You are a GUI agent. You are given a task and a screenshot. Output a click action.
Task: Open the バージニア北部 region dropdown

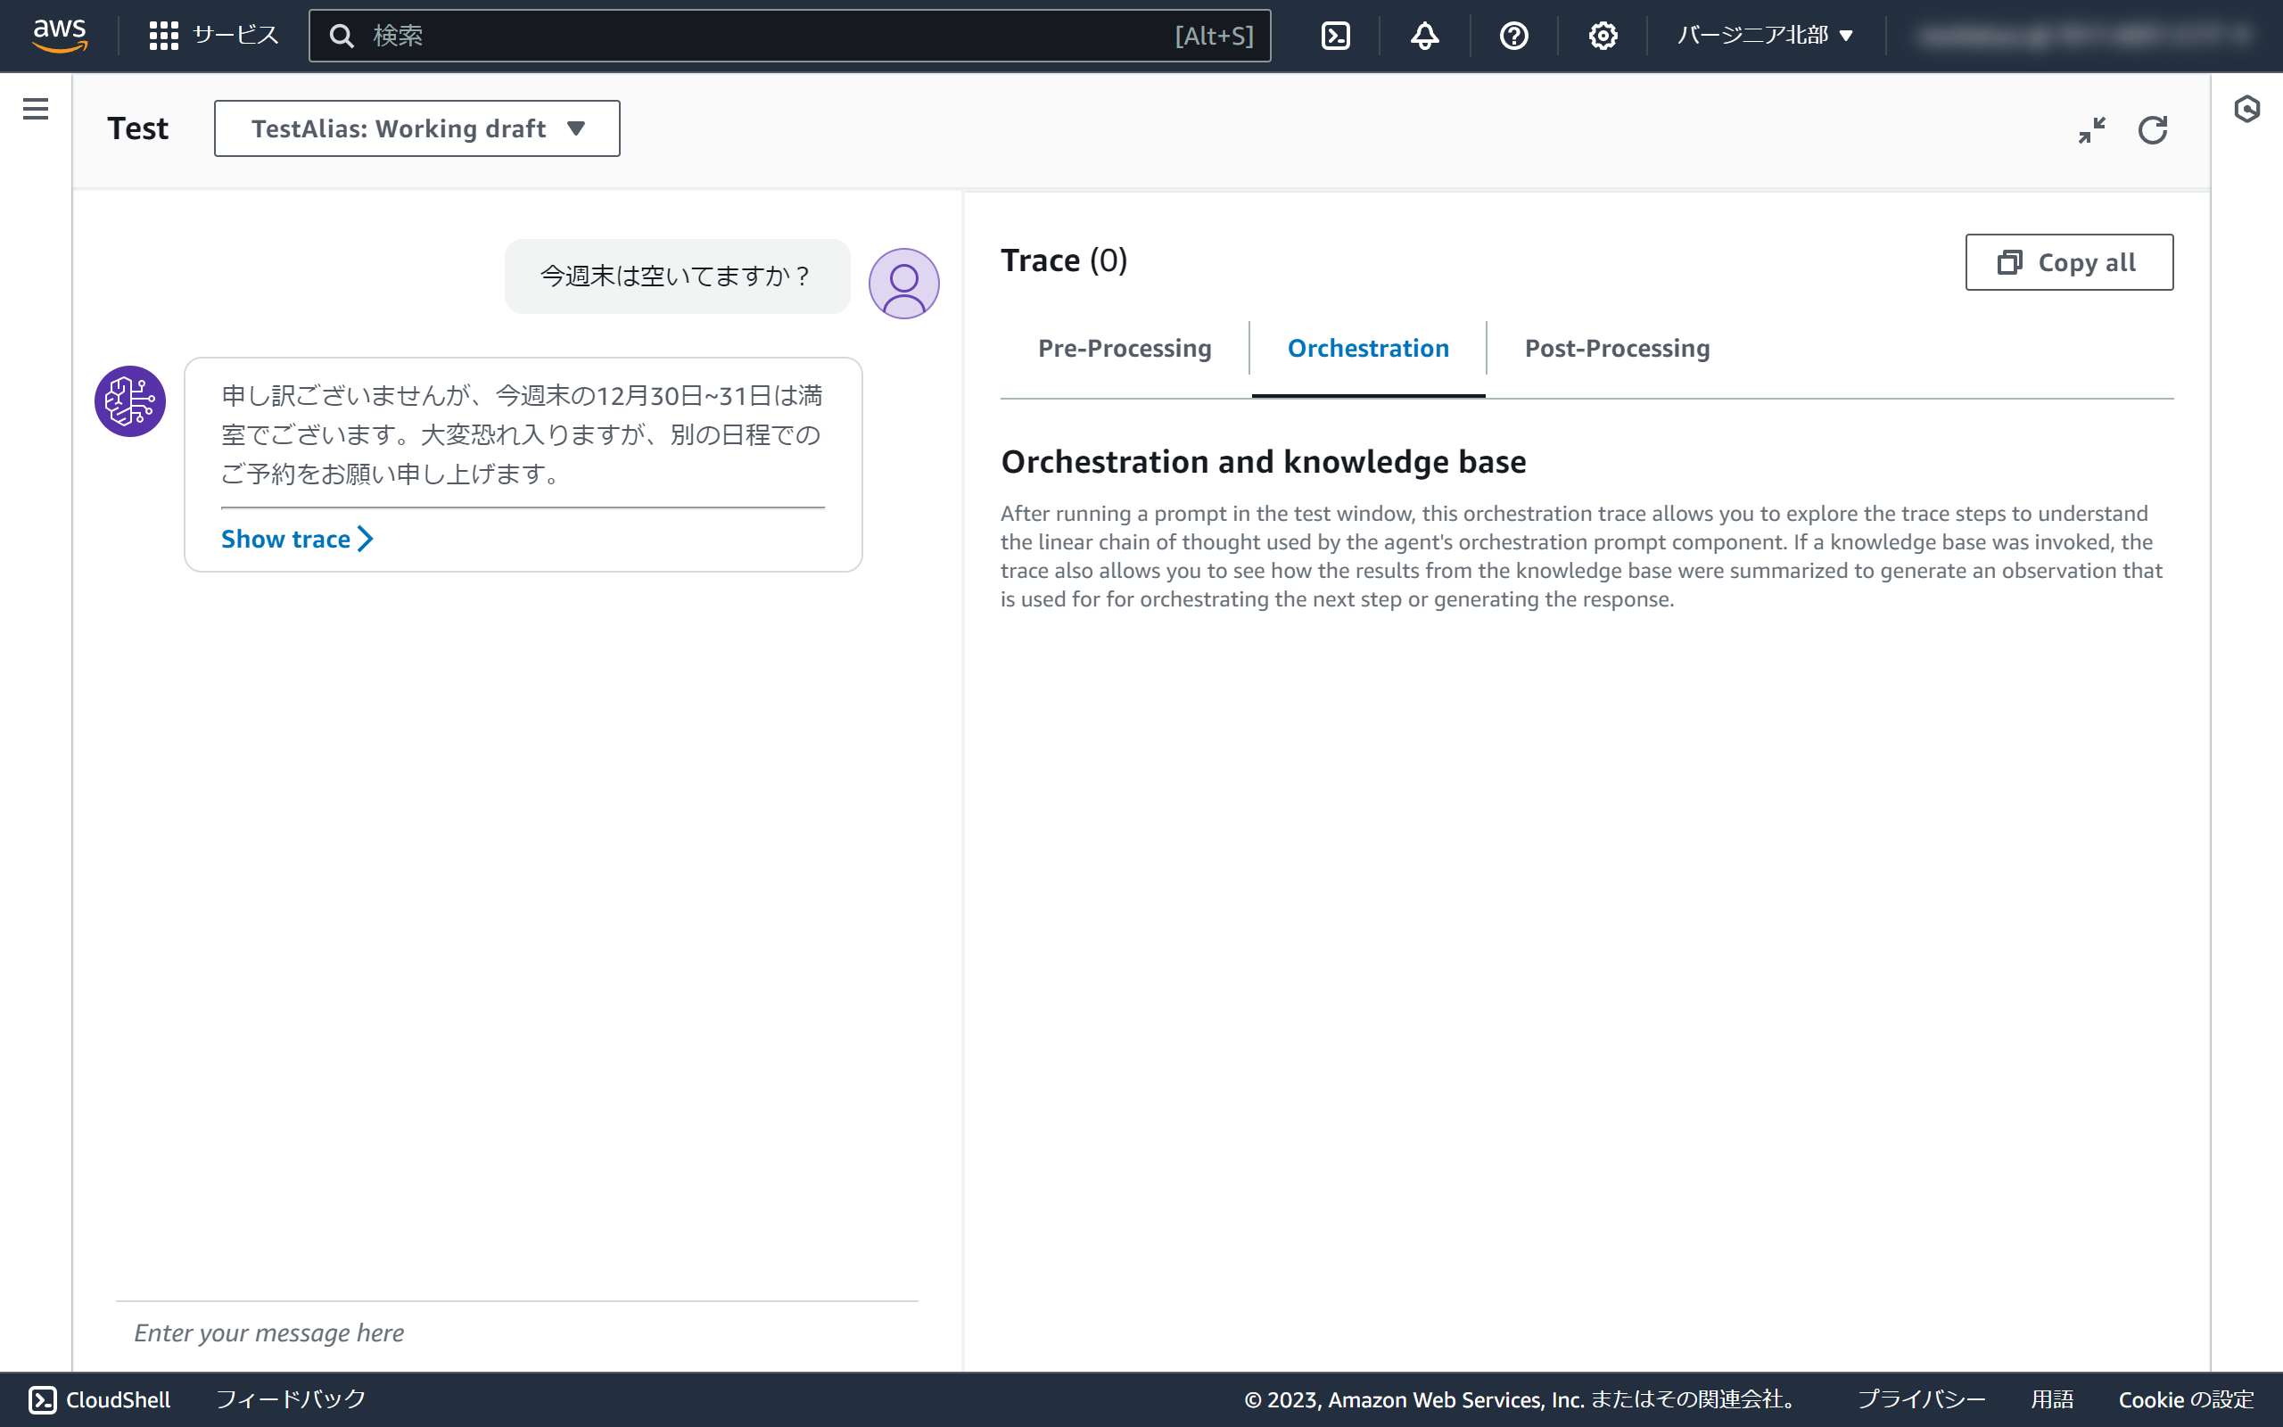coord(1764,36)
